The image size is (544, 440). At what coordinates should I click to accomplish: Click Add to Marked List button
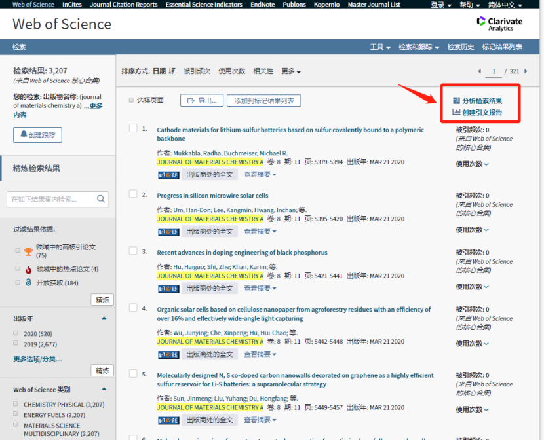[263, 100]
